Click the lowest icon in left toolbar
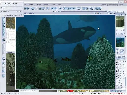The image size is (127, 95). tap(3, 76)
